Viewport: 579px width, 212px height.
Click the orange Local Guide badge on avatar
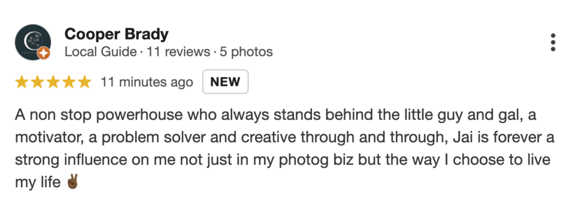[44, 54]
